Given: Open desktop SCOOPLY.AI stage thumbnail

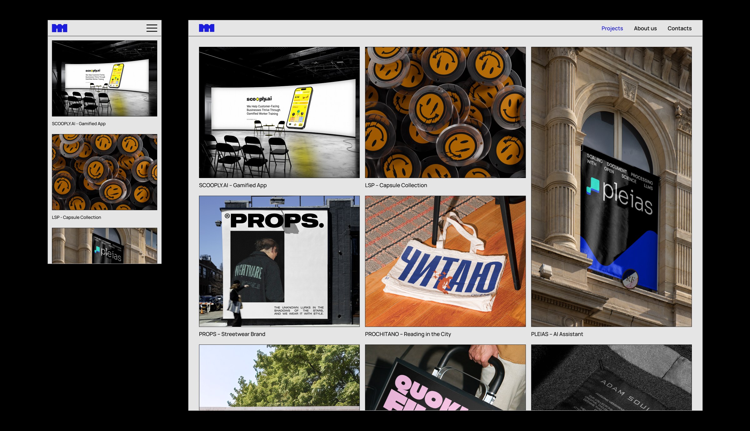Looking at the screenshot, I should pyautogui.click(x=279, y=112).
